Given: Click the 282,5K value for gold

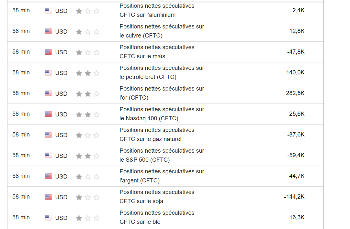Looking at the screenshot, I should click(x=295, y=93).
